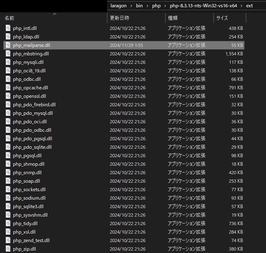
Task: Click the php_mailparse.dll file icon
Action: (x=8, y=45)
